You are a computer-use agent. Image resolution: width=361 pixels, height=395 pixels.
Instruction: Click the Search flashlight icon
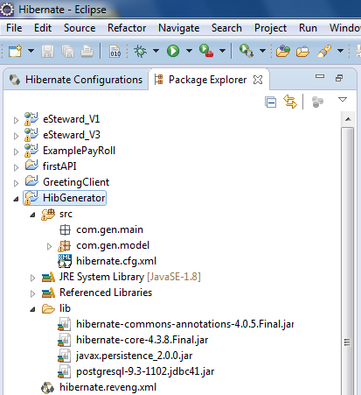[x=324, y=51]
